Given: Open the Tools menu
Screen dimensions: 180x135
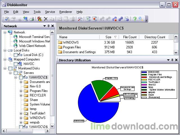Looking at the screenshot, I should (x=37, y=12).
